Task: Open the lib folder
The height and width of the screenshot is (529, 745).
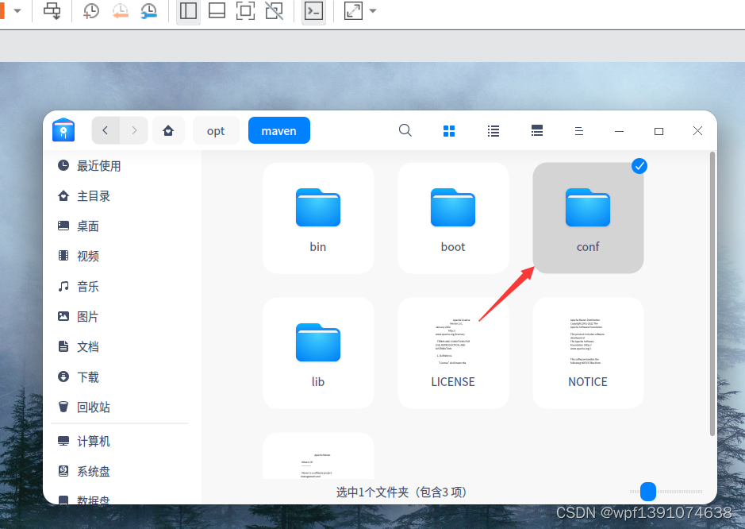Action: click(318, 353)
